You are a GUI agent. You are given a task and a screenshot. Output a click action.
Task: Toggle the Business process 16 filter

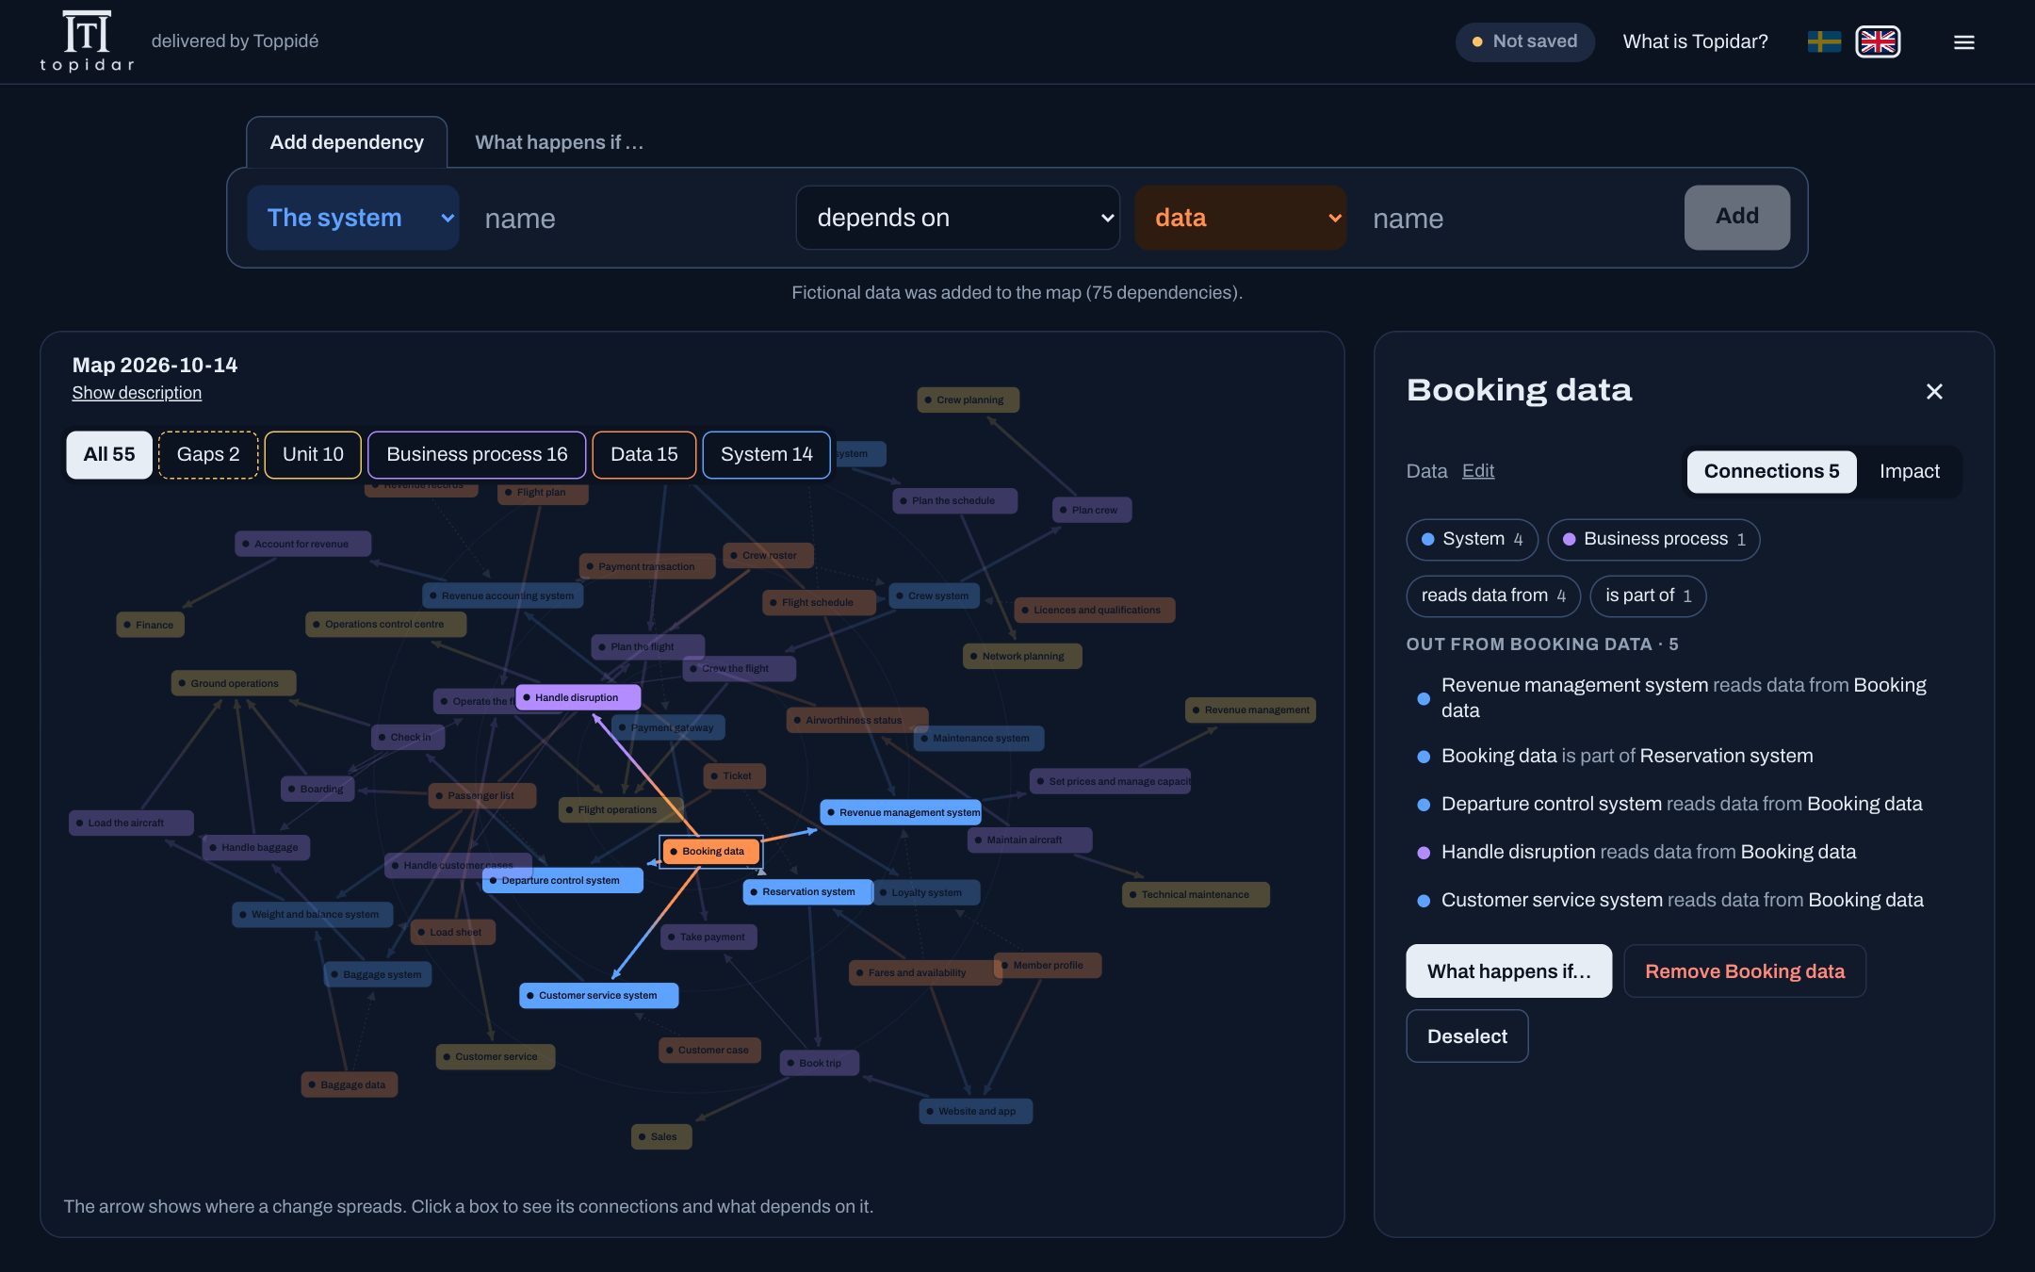[x=477, y=454]
